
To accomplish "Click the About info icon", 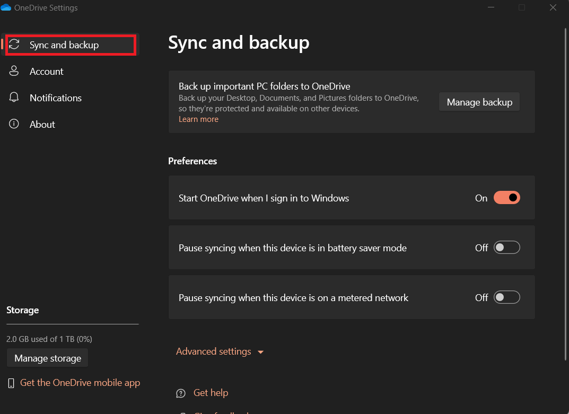I will pos(14,124).
